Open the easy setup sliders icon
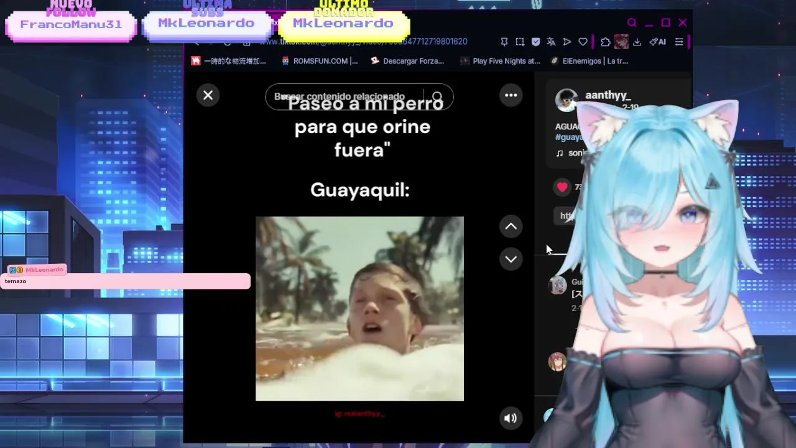Viewport: 796px width, 448px height. pyautogui.click(x=679, y=42)
